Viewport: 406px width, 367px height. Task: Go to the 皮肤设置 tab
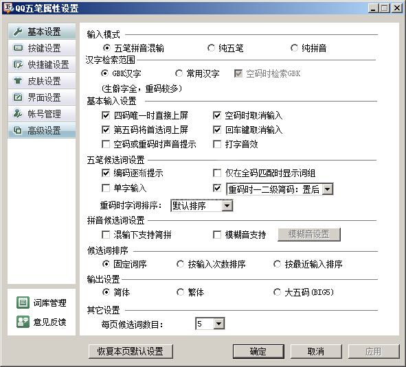coord(42,81)
